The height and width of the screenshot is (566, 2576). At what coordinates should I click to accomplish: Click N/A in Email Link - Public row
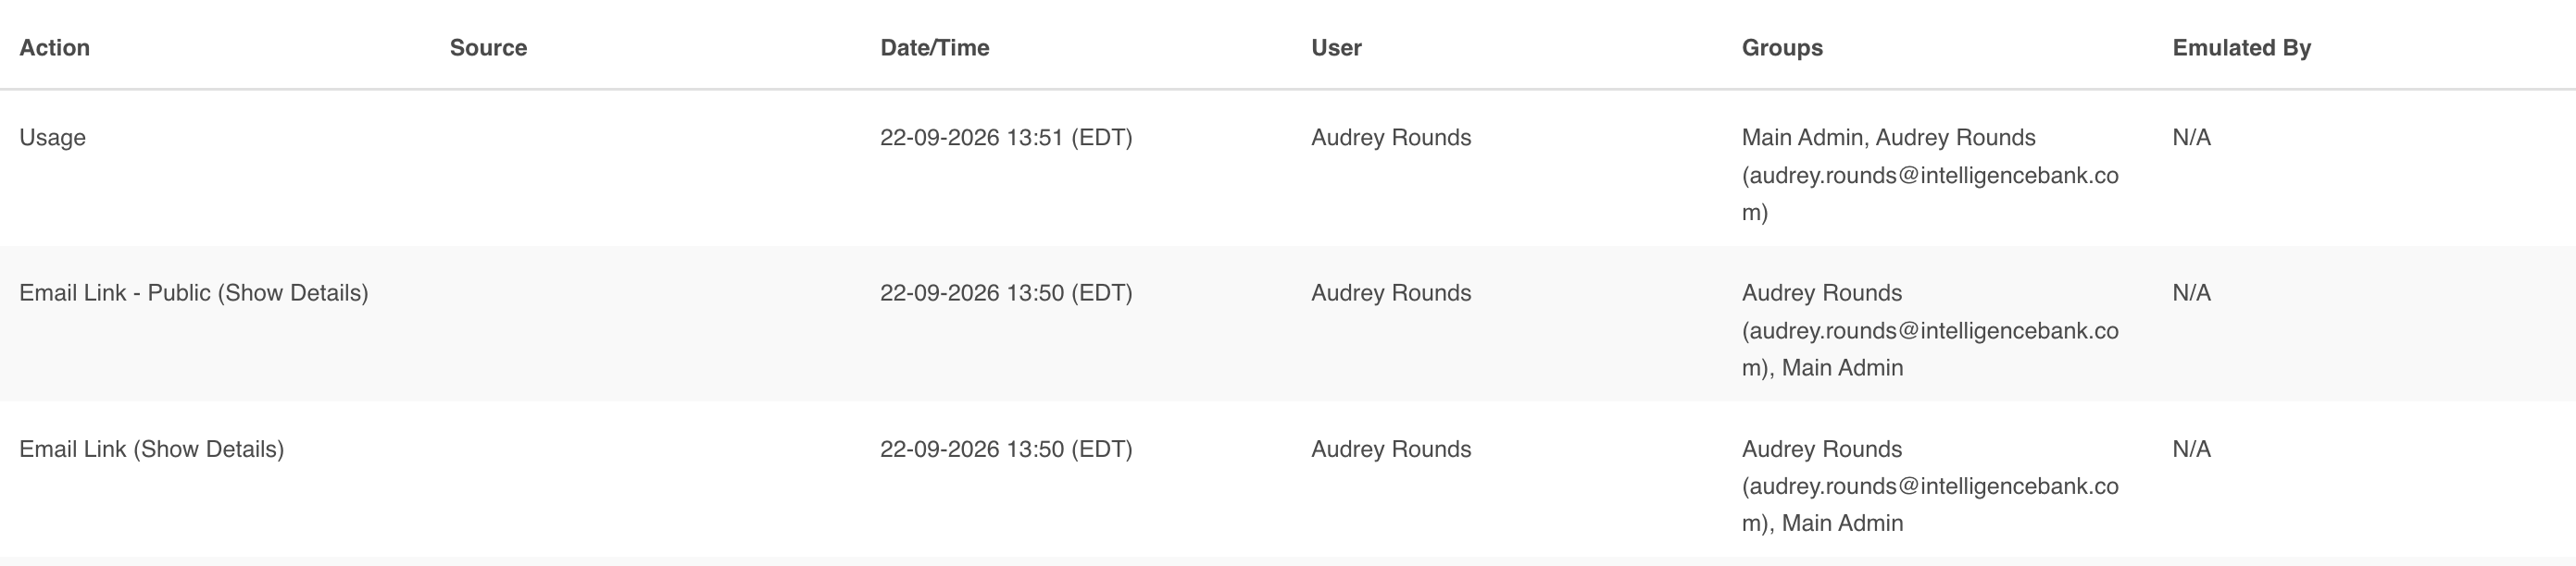[x=2191, y=292]
